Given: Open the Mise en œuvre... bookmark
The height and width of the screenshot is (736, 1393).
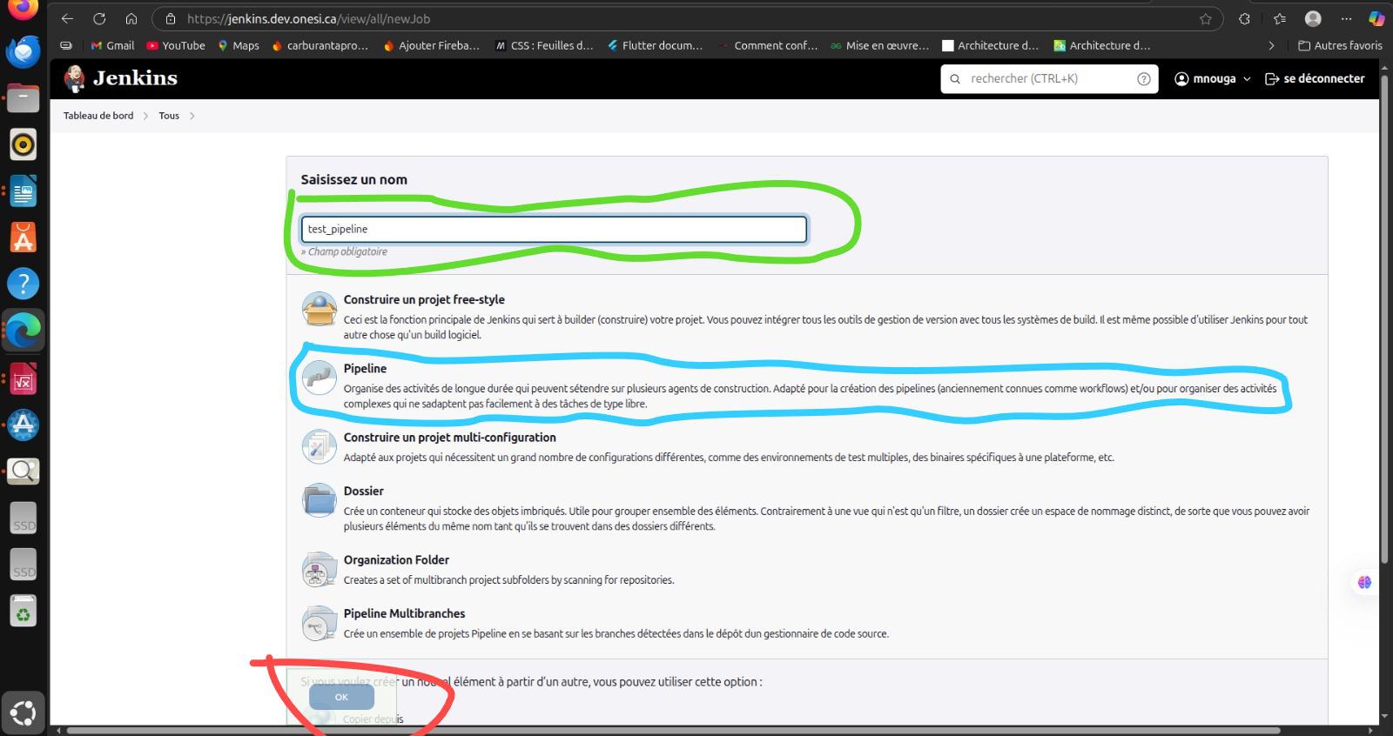Looking at the screenshot, I should click(x=879, y=45).
